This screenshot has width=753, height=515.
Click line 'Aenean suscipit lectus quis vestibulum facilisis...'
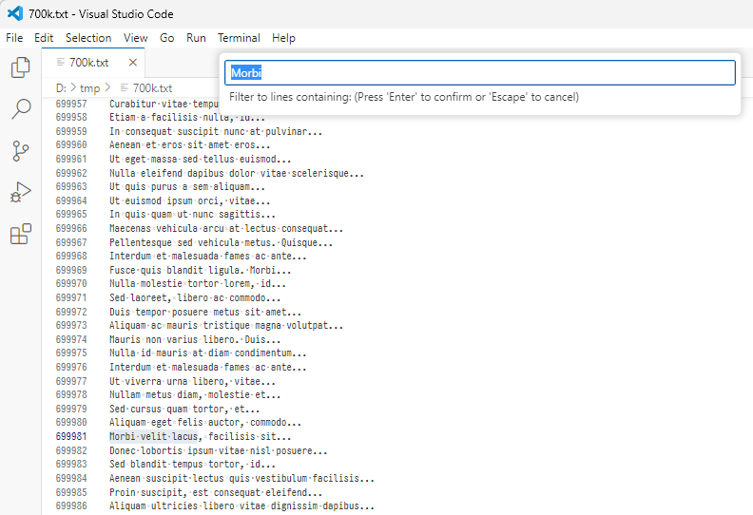point(242,479)
